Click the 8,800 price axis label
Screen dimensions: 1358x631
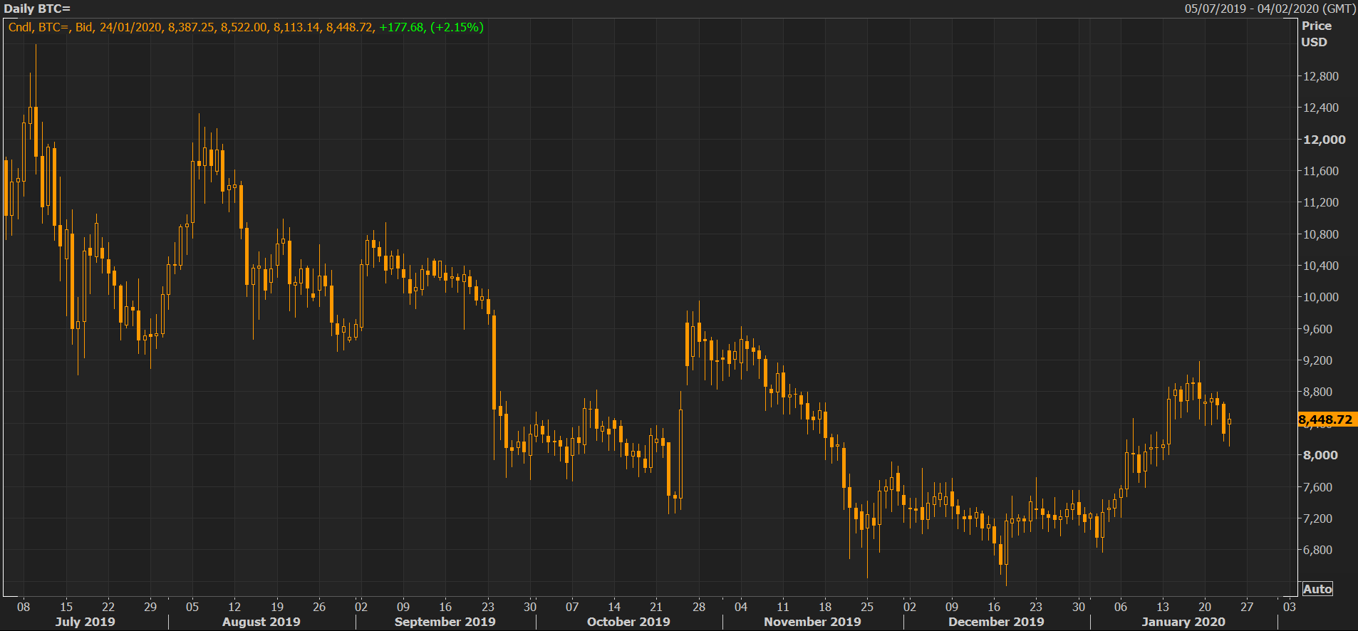1317,392
